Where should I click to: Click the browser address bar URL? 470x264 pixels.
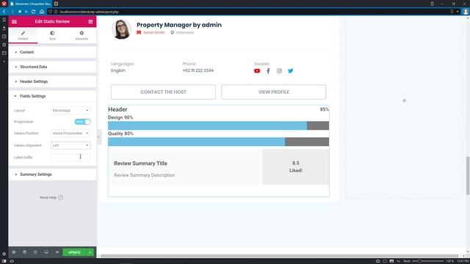point(89,12)
